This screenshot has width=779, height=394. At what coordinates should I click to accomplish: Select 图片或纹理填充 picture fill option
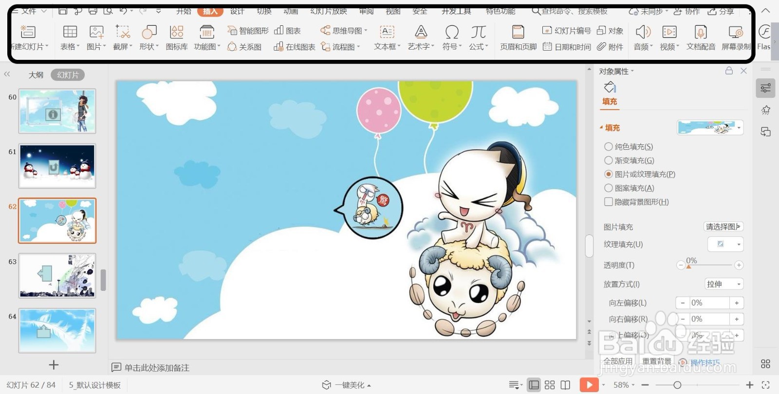640,174
